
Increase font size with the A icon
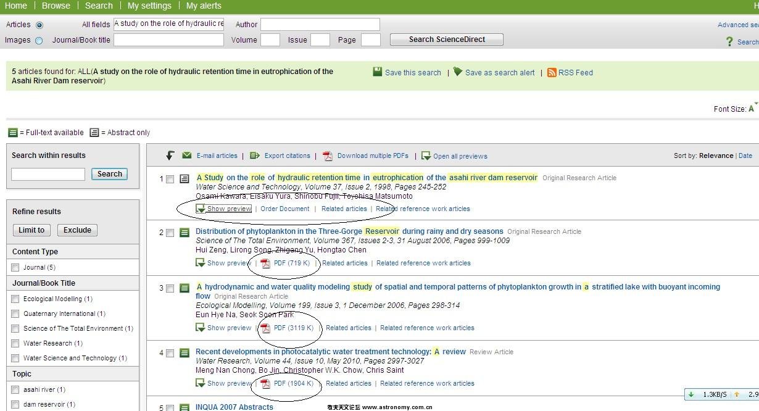(752, 109)
